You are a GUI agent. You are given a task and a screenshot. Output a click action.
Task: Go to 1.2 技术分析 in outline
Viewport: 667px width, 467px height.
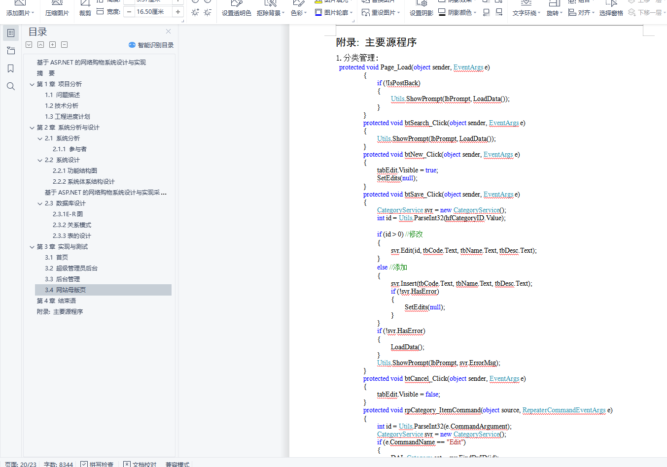pyautogui.click(x=62, y=106)
